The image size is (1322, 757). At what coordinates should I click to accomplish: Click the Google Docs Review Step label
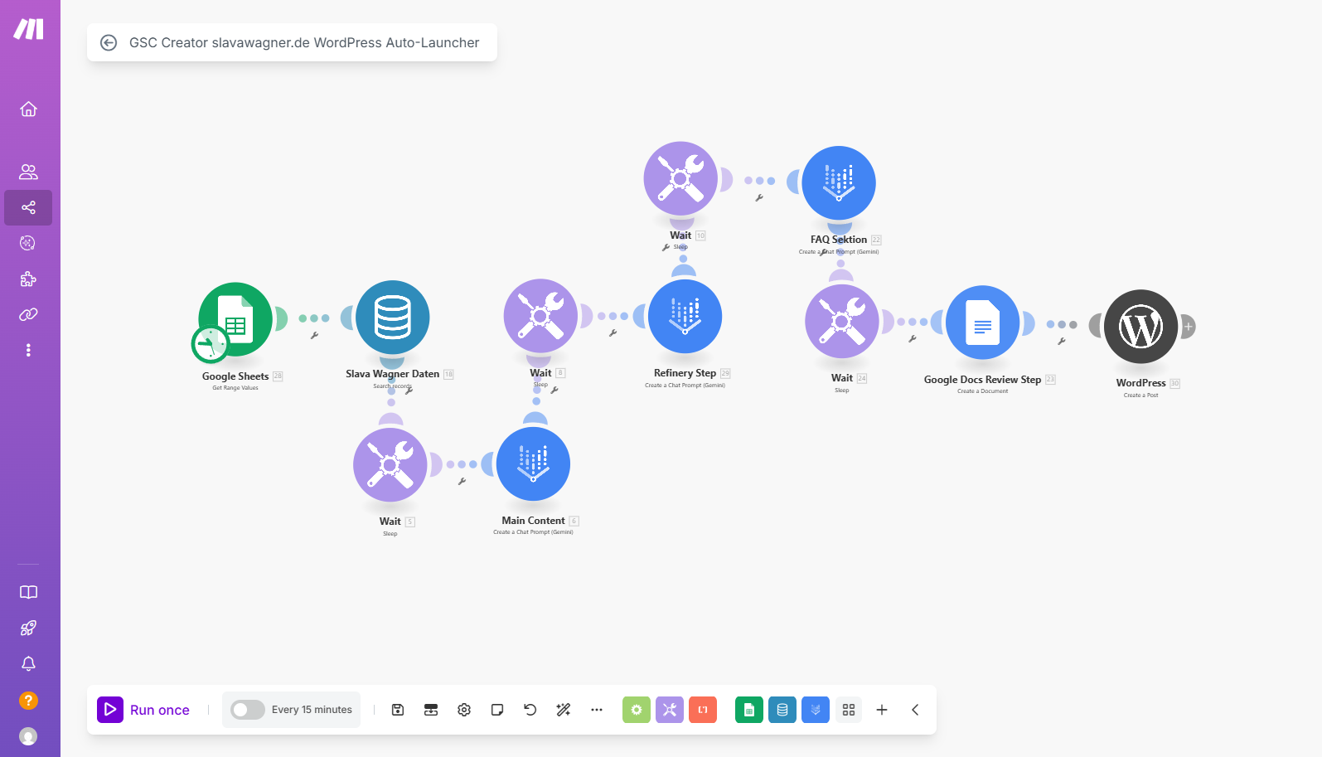[x=982, y=380]
